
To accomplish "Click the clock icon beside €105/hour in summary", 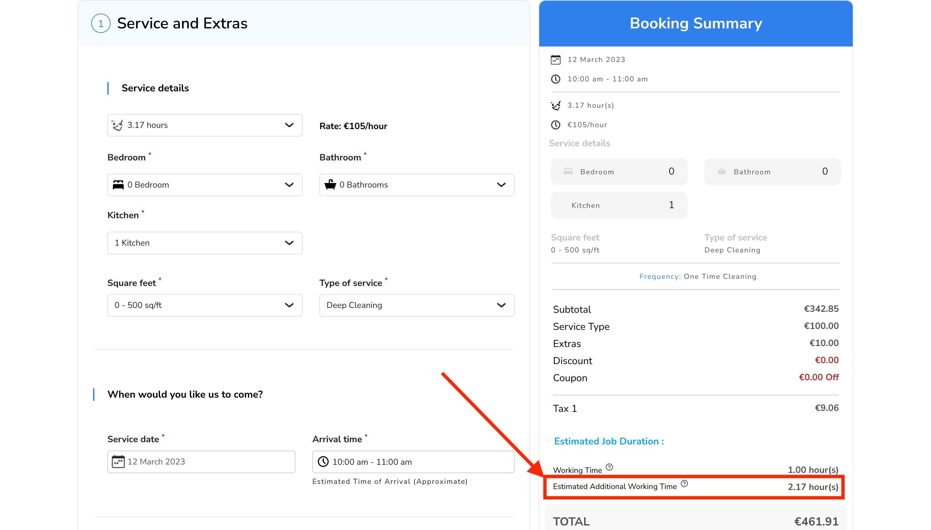I will 555,125.
